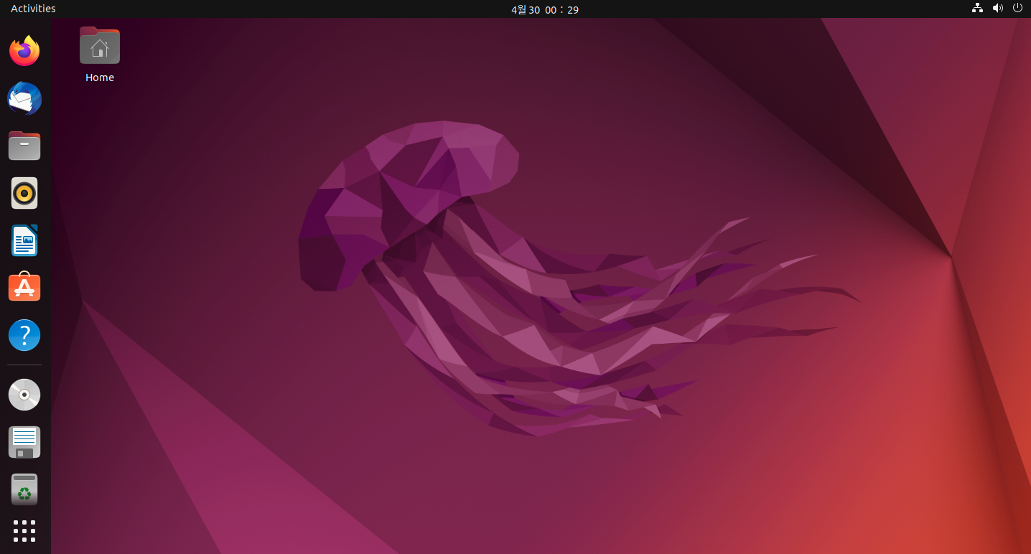Click the volume speaker icon
Viewport: 1031px width, 554px height.
pyautogui.click(x=997, y=8)
